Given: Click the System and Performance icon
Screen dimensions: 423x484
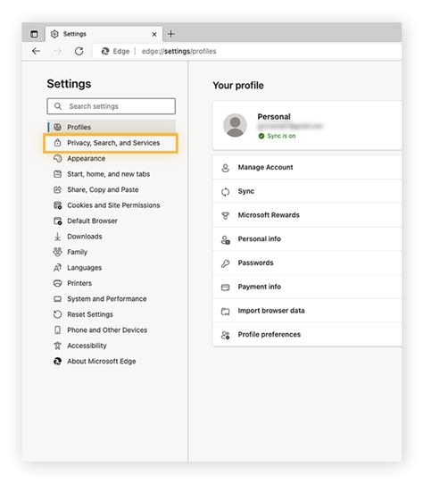Looking at the screenshot, I should [x=58, y=299].
